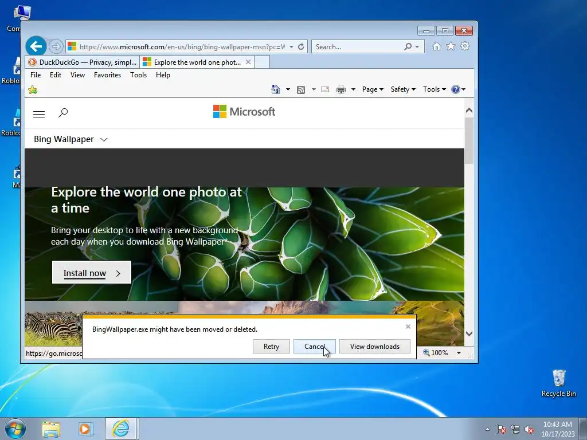Image resolution: width=587 pixels, height=440 pixels.
Task: Close the Explore the world tab
Action: click(248, 62)
